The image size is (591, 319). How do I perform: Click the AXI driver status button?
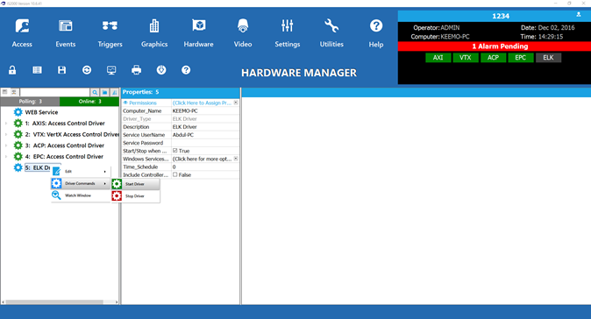click(x=438, y=58)
